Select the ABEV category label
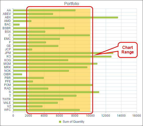Viewport: 143px width, 126px height. point(7,14)
